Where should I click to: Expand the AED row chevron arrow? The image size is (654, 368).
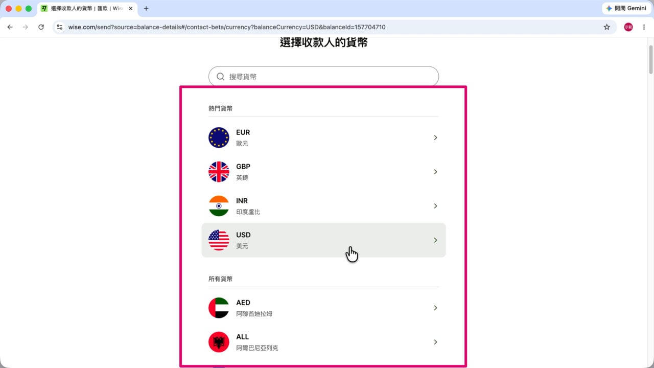[435, 308]
